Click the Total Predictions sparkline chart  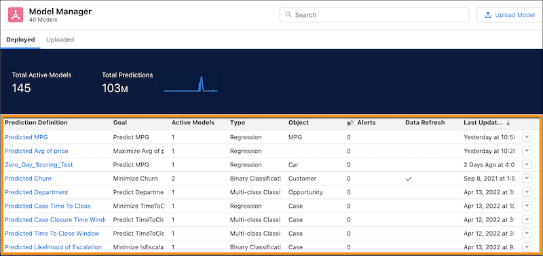click(191, 84)
